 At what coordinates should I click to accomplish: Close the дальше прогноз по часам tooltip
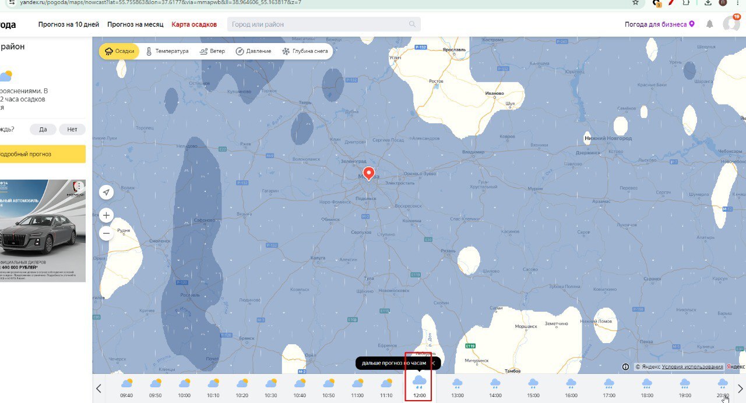tap(433, 363)
